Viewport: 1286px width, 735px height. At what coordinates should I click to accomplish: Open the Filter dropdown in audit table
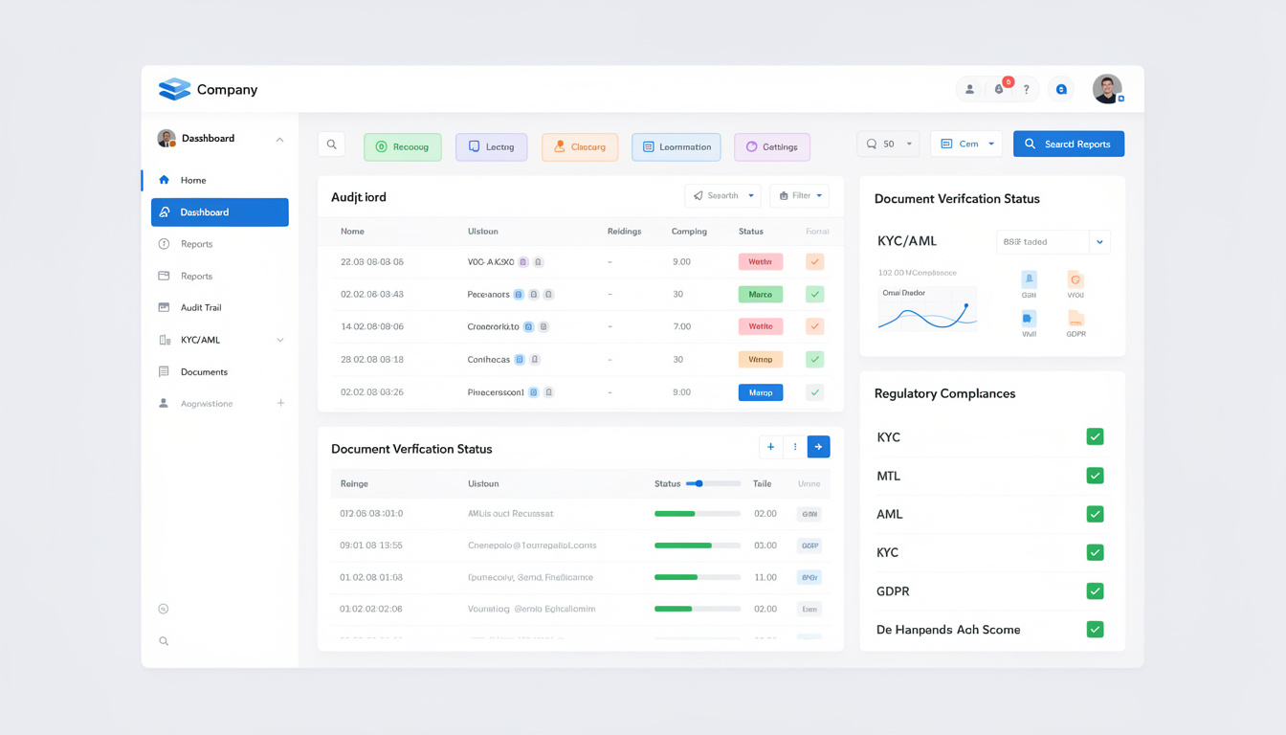click(799, 196)
